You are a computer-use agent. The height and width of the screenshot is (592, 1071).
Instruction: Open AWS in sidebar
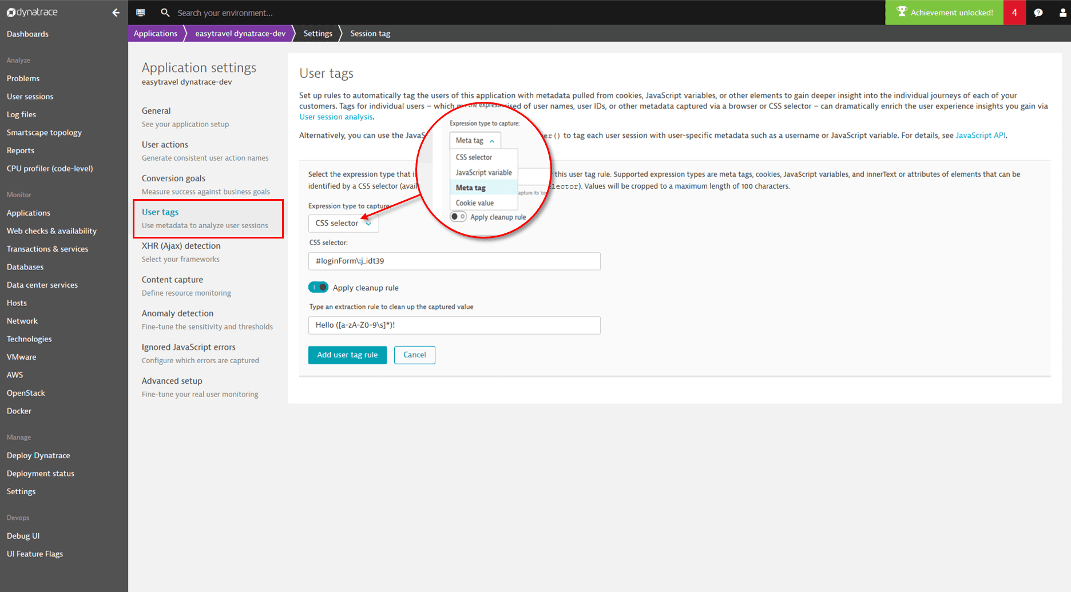(15, 375)
